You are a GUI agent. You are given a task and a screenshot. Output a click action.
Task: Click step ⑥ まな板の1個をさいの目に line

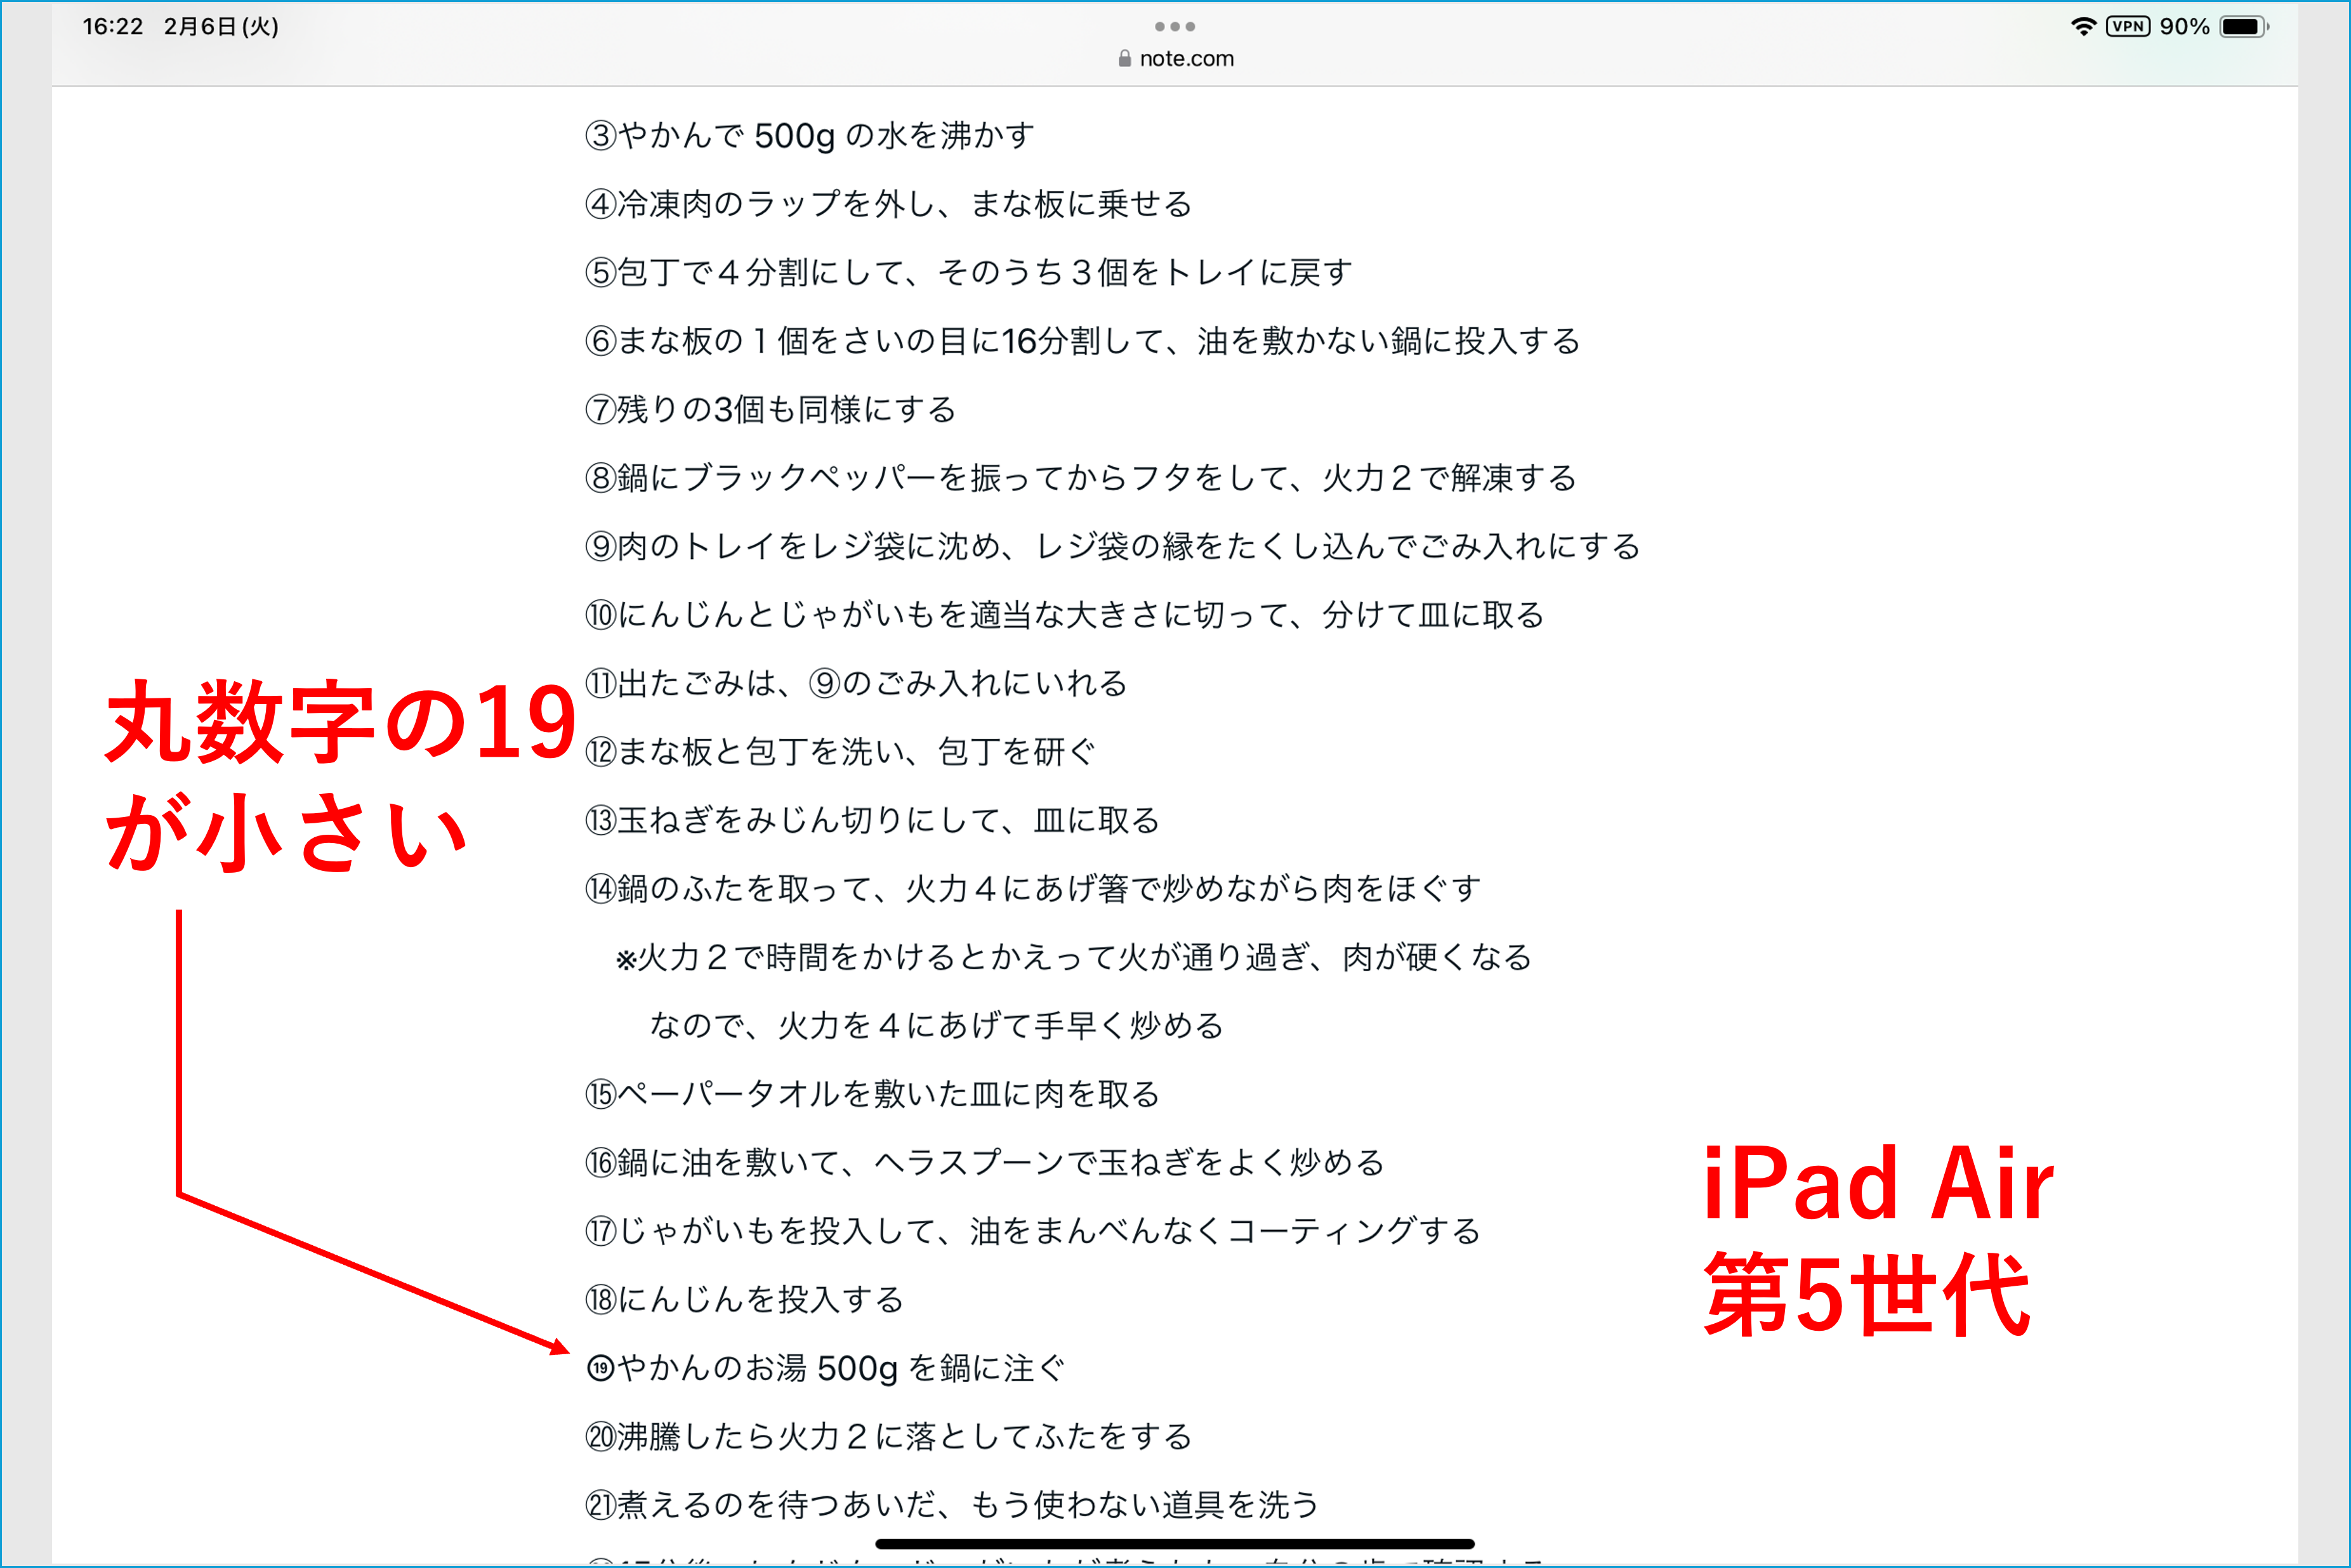(1081, 342)
